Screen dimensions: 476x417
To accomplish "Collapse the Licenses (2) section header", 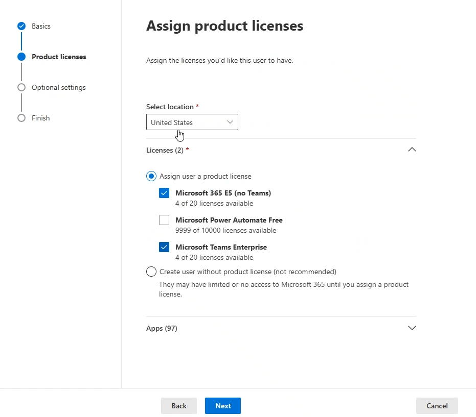I will pos(281,150).
